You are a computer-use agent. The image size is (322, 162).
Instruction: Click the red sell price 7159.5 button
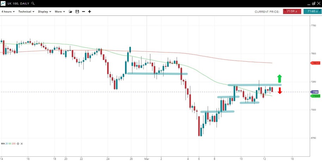click(x=292, y=12)
